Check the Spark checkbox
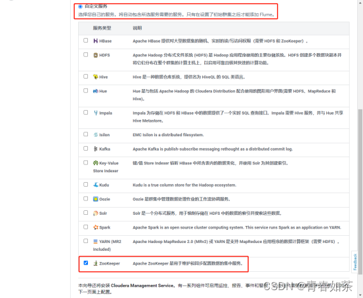Screen dimensions: 363x298 coord(85,227)
